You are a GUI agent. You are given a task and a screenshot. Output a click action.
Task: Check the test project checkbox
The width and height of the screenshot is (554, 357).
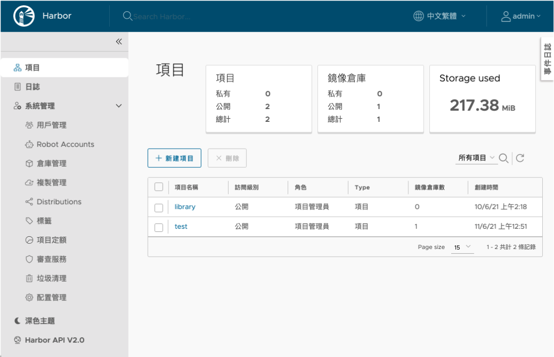tap(158, 227)
